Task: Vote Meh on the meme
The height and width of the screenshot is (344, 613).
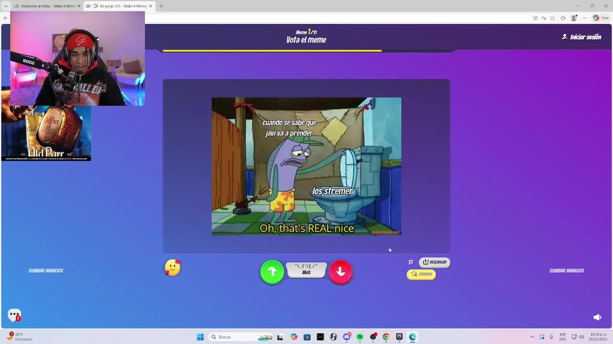Action: click(306, 269)
